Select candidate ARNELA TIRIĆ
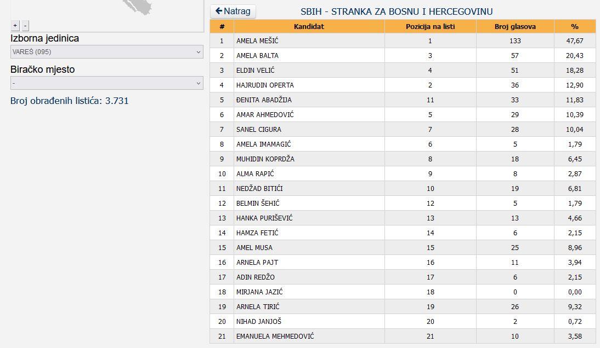 [256, 307]
